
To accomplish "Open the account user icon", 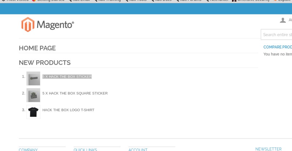I will point(283,20).
